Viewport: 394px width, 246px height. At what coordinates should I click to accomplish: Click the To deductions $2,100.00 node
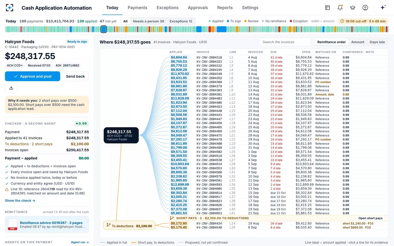pos(129,225)
